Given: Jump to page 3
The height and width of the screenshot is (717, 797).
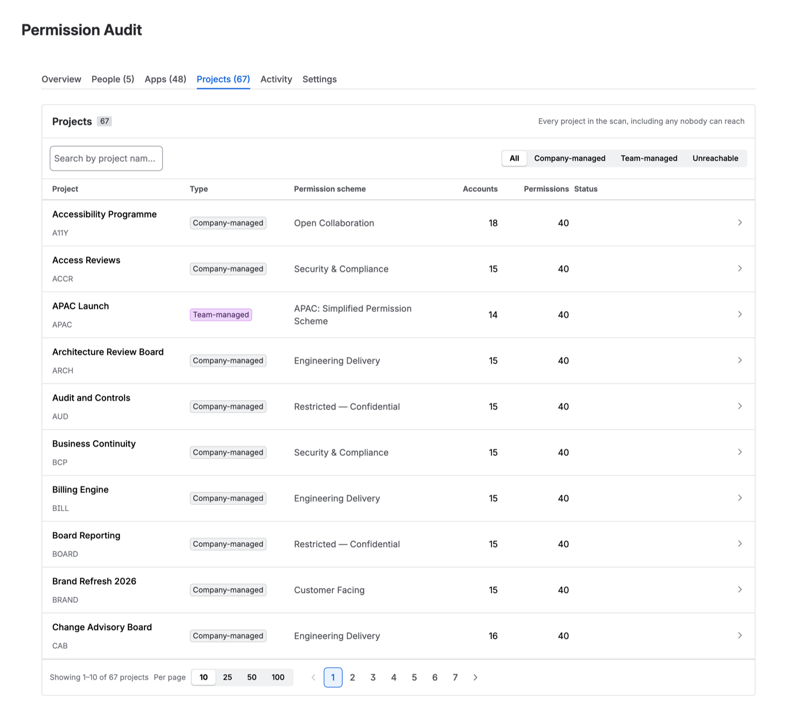Looking at the screenshot, I should [x=373, y=677].
